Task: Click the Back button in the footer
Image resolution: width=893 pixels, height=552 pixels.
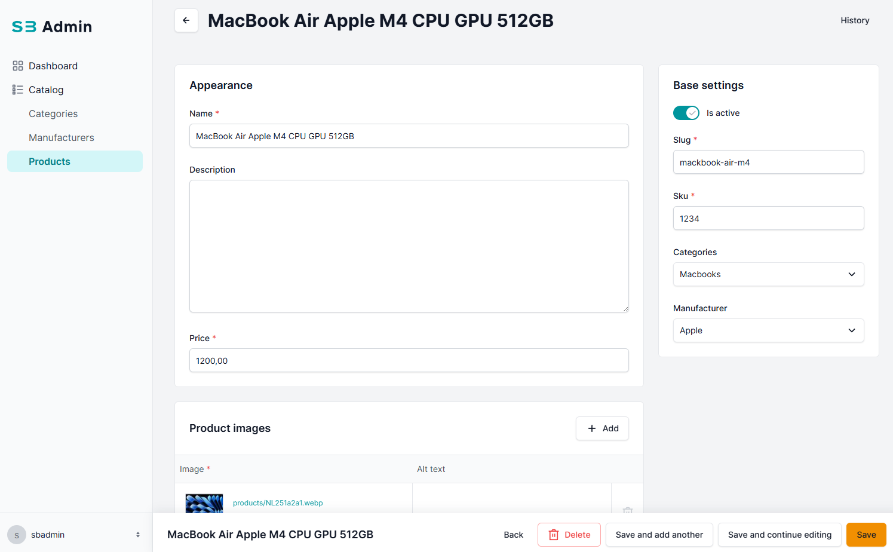Action: (514, 535)
